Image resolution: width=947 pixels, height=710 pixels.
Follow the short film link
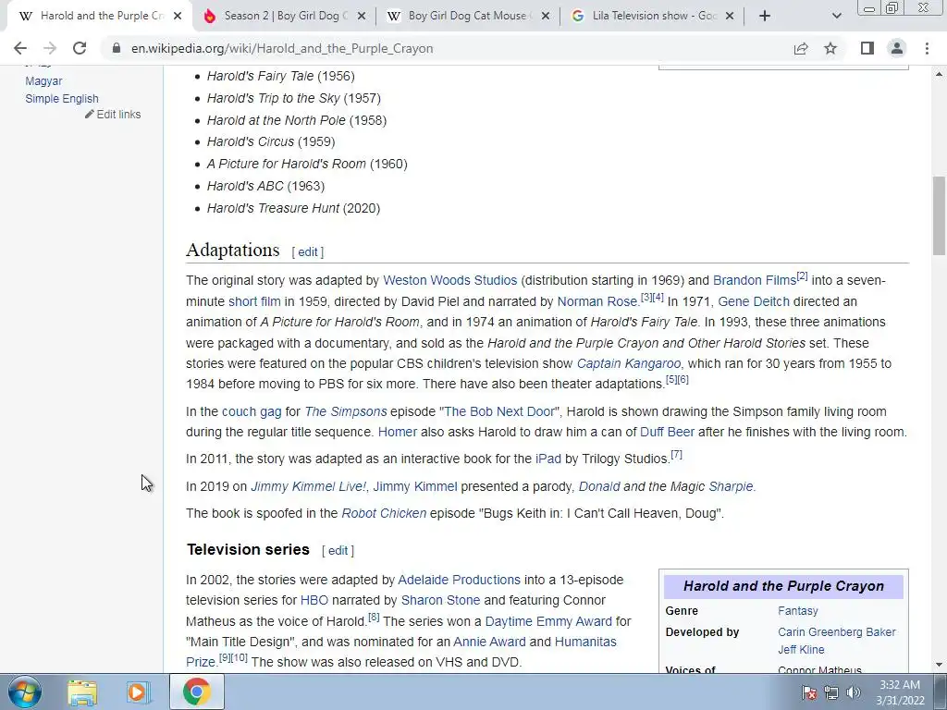[254, 301]
